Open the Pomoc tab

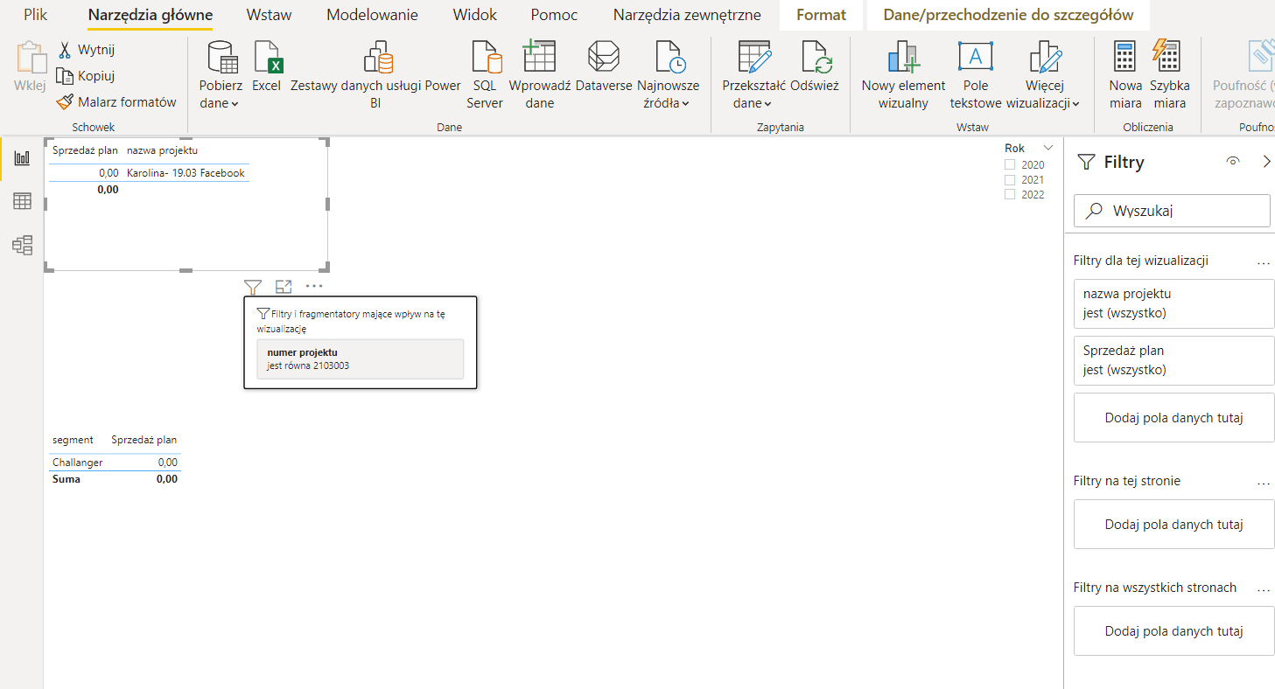554,15
